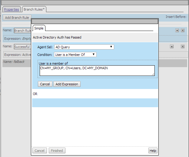This screenshot has height=157, width=189.
Task: Select the Branch Rules tab
Action: tap(34, 9)
